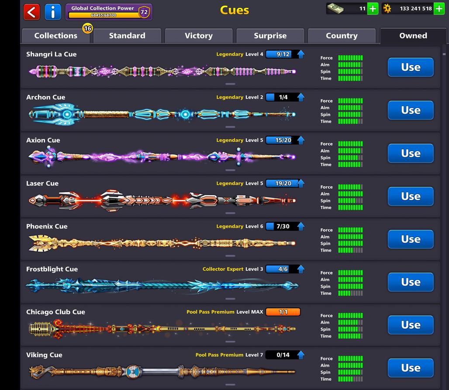Click upgrade arrow for Shangri La Cue
Screen dimensions: 449x390
[300, 54]
